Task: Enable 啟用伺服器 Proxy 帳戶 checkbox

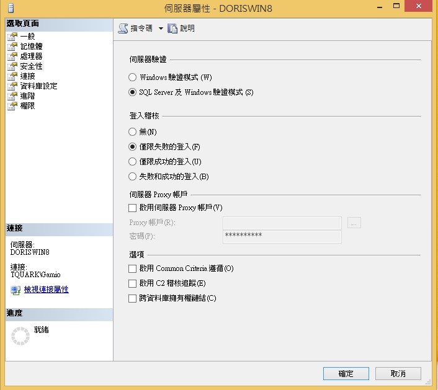Action: (x=132, y=208)
